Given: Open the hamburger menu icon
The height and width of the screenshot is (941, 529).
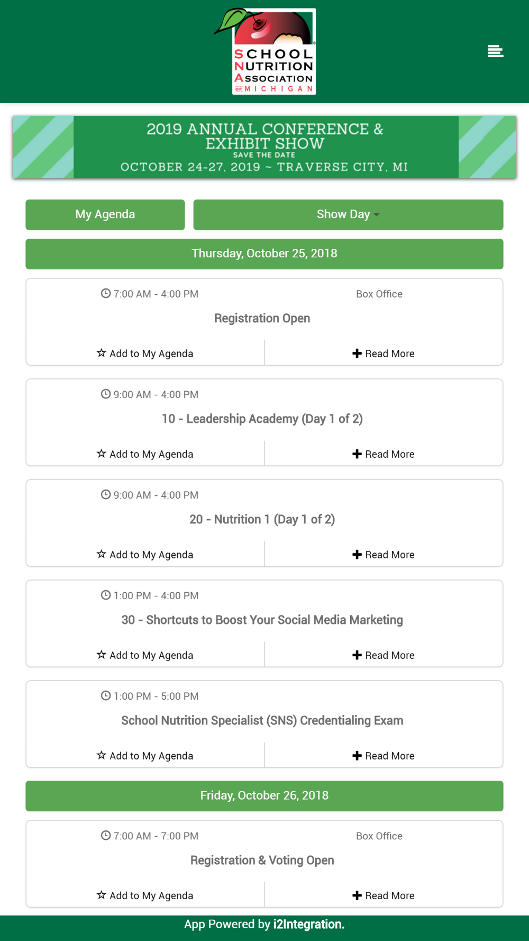Looking at the screenshot, I should (x=495, y=51).
